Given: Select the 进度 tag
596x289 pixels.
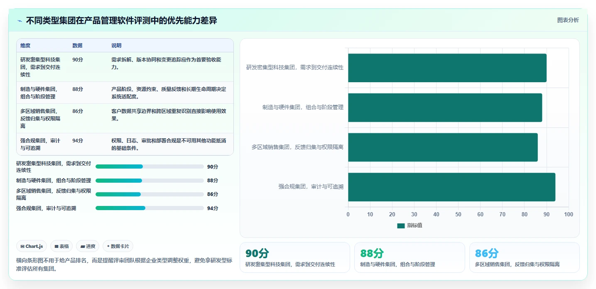Looking at the screenshot, I should point(88,246).
